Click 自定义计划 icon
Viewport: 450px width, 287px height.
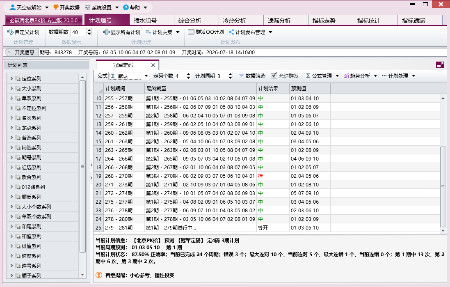point(10,32)
